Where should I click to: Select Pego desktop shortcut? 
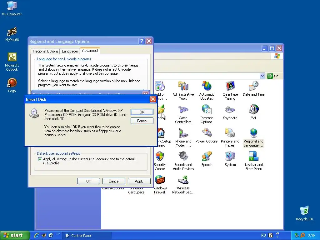pos(12,86)
